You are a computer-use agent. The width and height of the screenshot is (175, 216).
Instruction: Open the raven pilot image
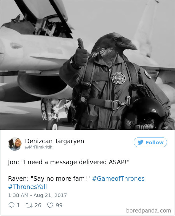[87, 65]
